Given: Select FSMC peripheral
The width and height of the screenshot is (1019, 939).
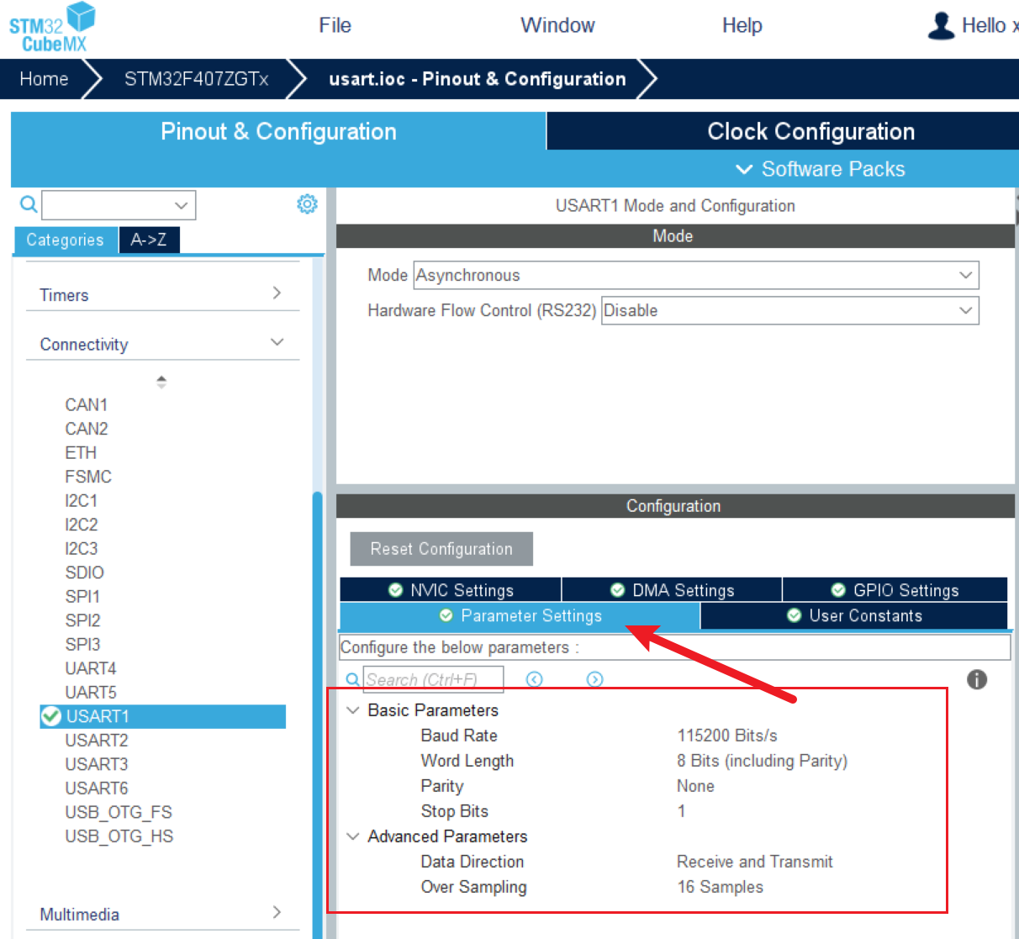Looking at the screenshot, I should tap(88, 477).
